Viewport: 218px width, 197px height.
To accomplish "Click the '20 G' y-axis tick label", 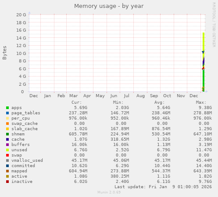I will point(21,15).
